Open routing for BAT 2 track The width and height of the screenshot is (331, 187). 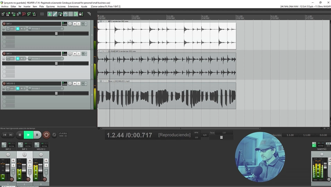click(x=64, y=24)
